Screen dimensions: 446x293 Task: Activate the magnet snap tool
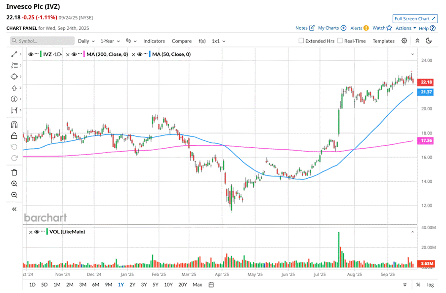(x=14, y=125)
